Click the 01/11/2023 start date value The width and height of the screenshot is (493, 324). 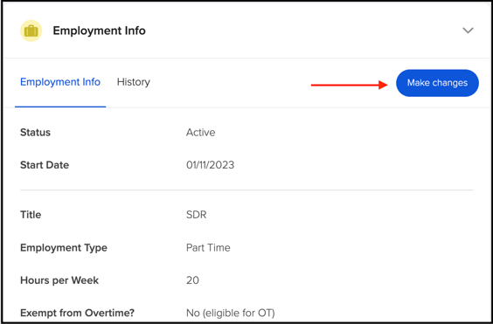coord(211,165)
